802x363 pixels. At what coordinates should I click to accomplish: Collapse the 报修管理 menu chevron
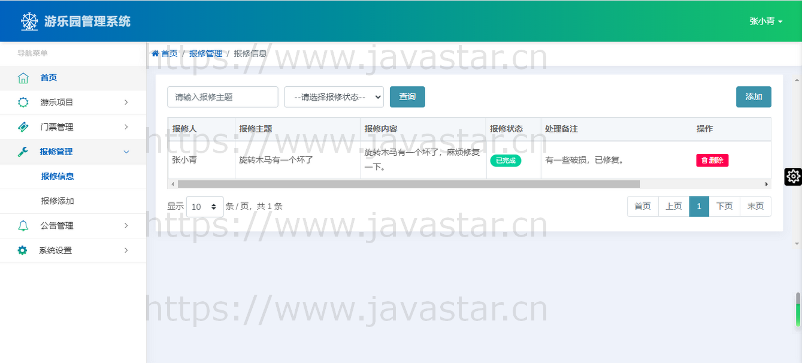(x=126, y=152)
